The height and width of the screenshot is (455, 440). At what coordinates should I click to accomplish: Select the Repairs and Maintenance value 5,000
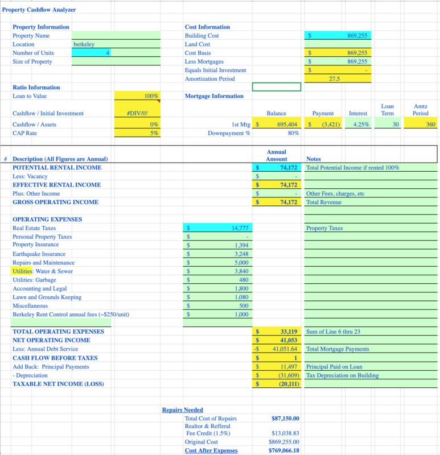pos(217,262)
